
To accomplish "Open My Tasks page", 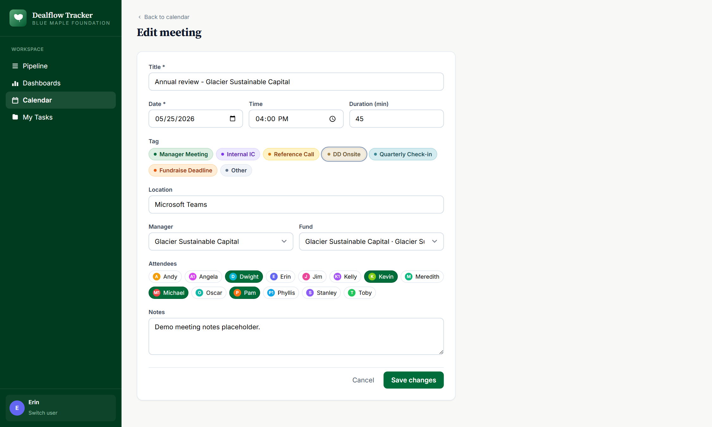I will point(61,117).
